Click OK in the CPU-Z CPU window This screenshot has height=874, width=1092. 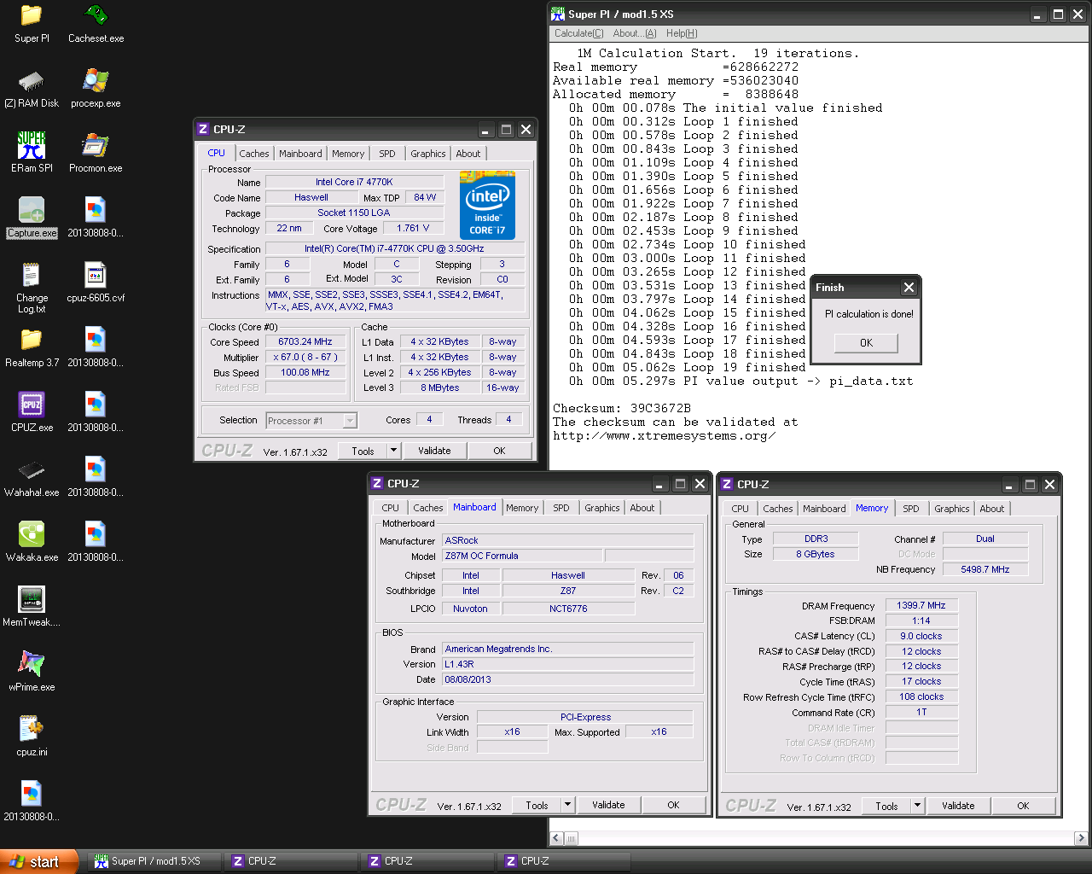coord(499,451)
